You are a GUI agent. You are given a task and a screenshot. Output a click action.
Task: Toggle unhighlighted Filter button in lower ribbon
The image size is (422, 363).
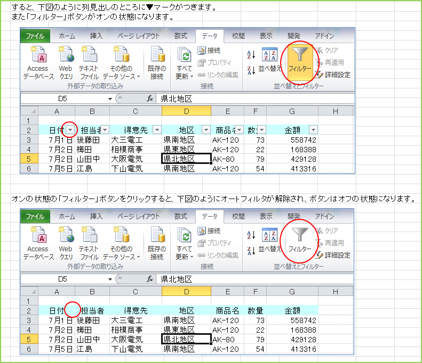[299, 242]
